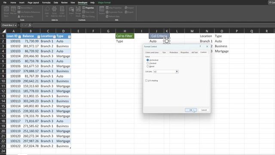Open Excel Add-ins gear icon
Viewport: 275px width, 155px height.
pyautogui.click(x=55, y=9)
